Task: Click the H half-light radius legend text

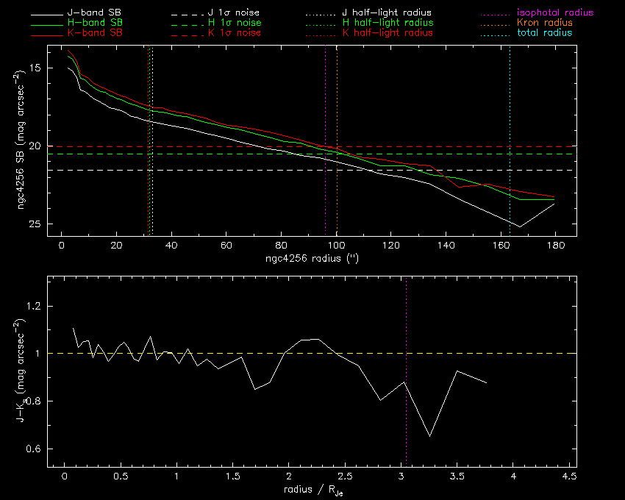Action: [x=387, y=24]
